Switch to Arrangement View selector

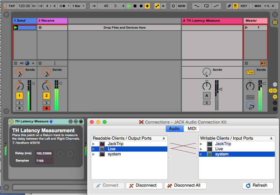click(x=275, y=15)
